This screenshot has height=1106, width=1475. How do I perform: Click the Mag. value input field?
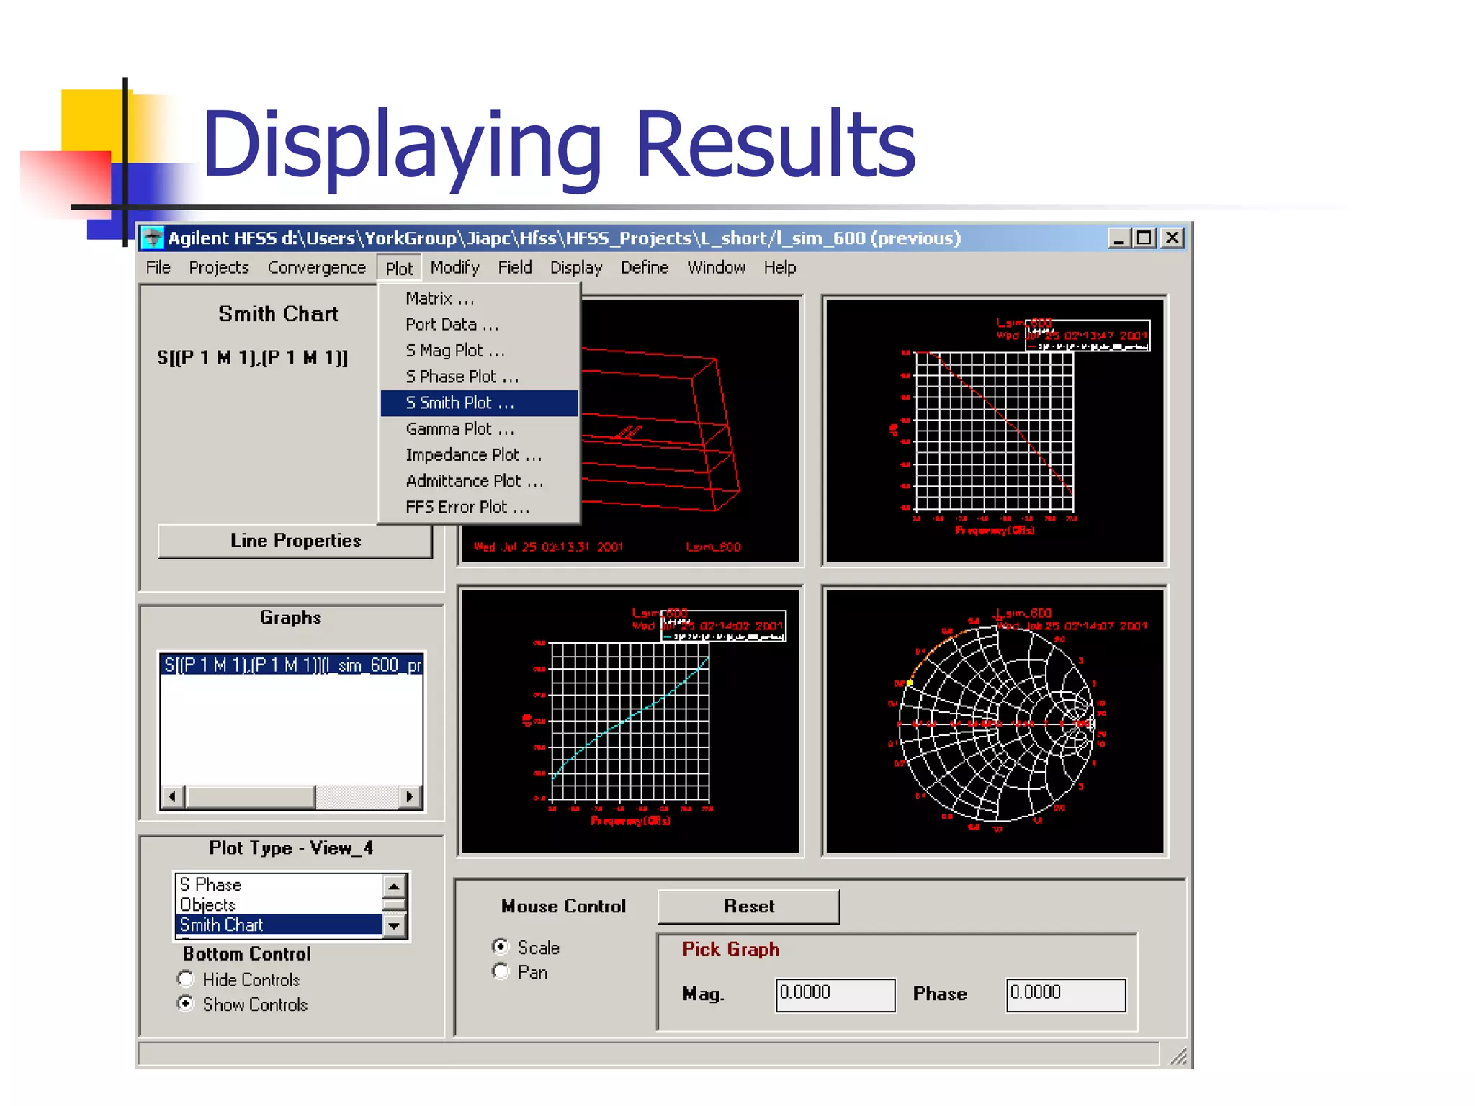pos(835,994)
